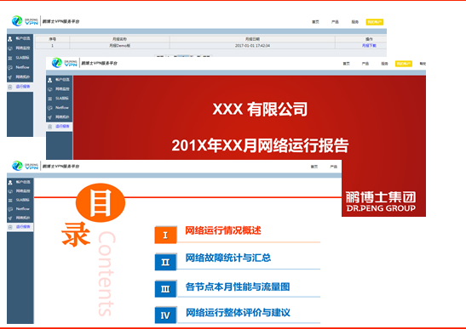Click the Dr.Peng VPN globe logo in top window
This screenshot has width=466, height=329.
pos(17,21)
